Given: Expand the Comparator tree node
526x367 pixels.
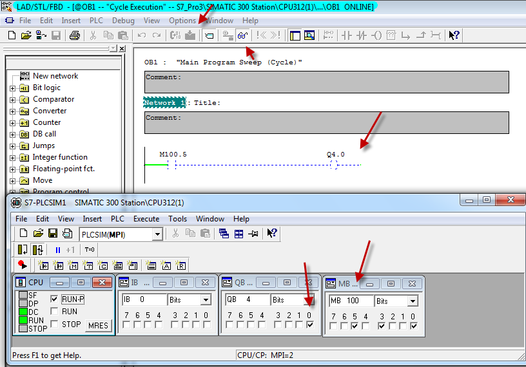Looking at the screenshot, I should click(13, 100).
